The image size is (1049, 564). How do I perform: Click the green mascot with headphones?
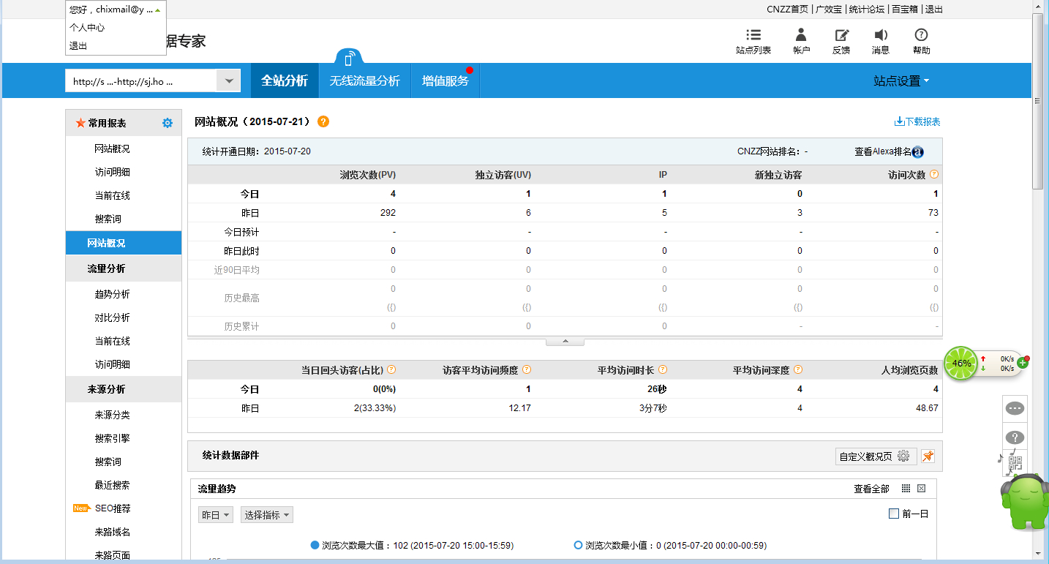tap(1024, 500)
